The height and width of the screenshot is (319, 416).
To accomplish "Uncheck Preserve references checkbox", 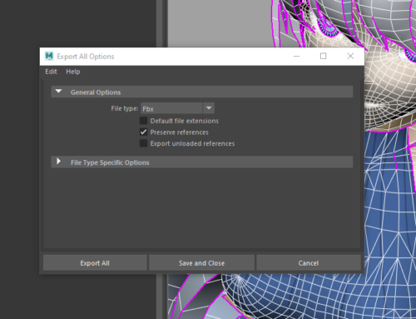I will 143,132.
